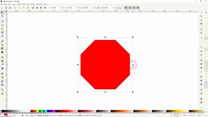
Task: Select the Zoom magnifier tool
Action: click(2, 90)
